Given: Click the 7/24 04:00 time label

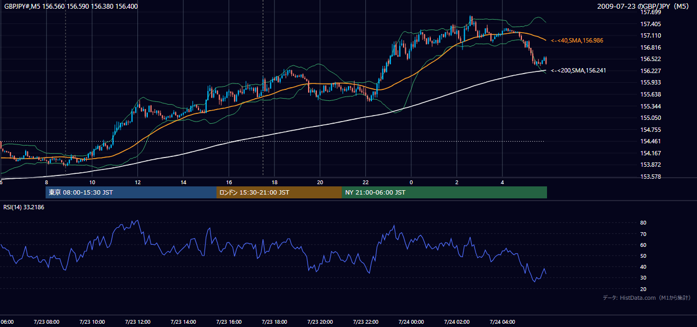Looking at the screenshot, I should 502,322.
